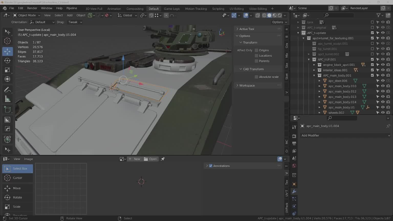The image size is (393, 221).
Task: Enable the Absolute scale checkbox
Action: (256, 77)
